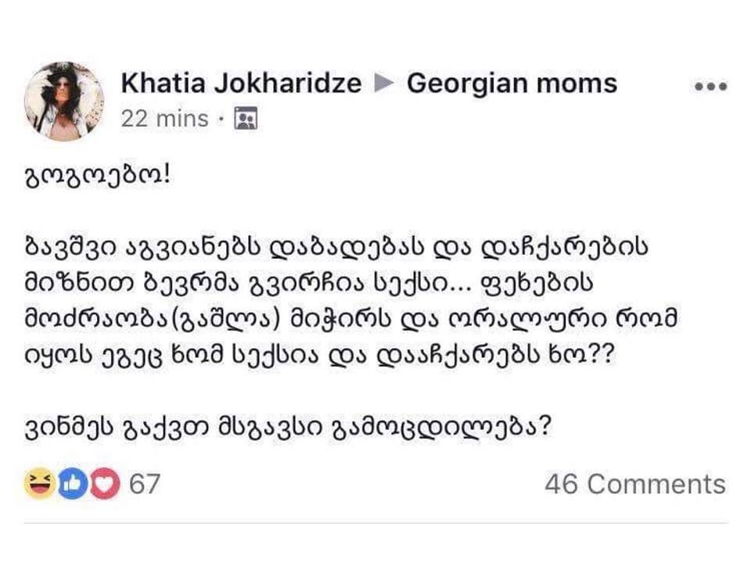Viewport: 751px width, 563px height.
Task: Open the post options three-dot menu
Action: tap(710, 87)
